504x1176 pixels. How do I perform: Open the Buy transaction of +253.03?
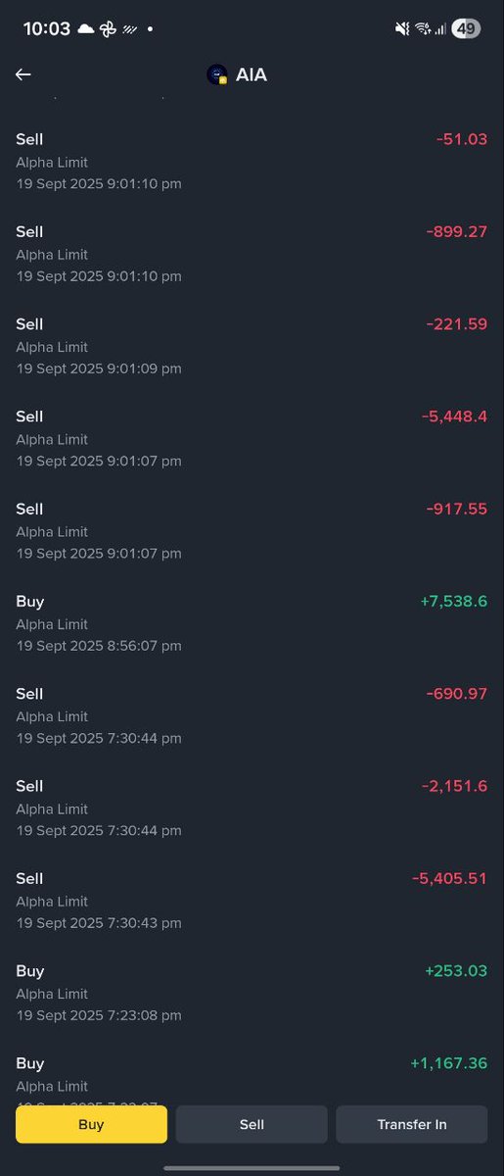click(252, 993)
